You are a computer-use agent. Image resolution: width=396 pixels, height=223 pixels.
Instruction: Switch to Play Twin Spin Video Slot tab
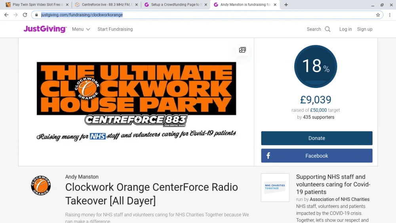point(36,4)
